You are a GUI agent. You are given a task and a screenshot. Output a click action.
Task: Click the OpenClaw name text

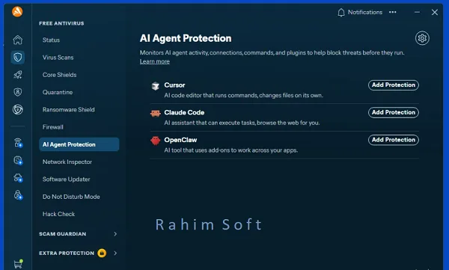coord(180,140)
